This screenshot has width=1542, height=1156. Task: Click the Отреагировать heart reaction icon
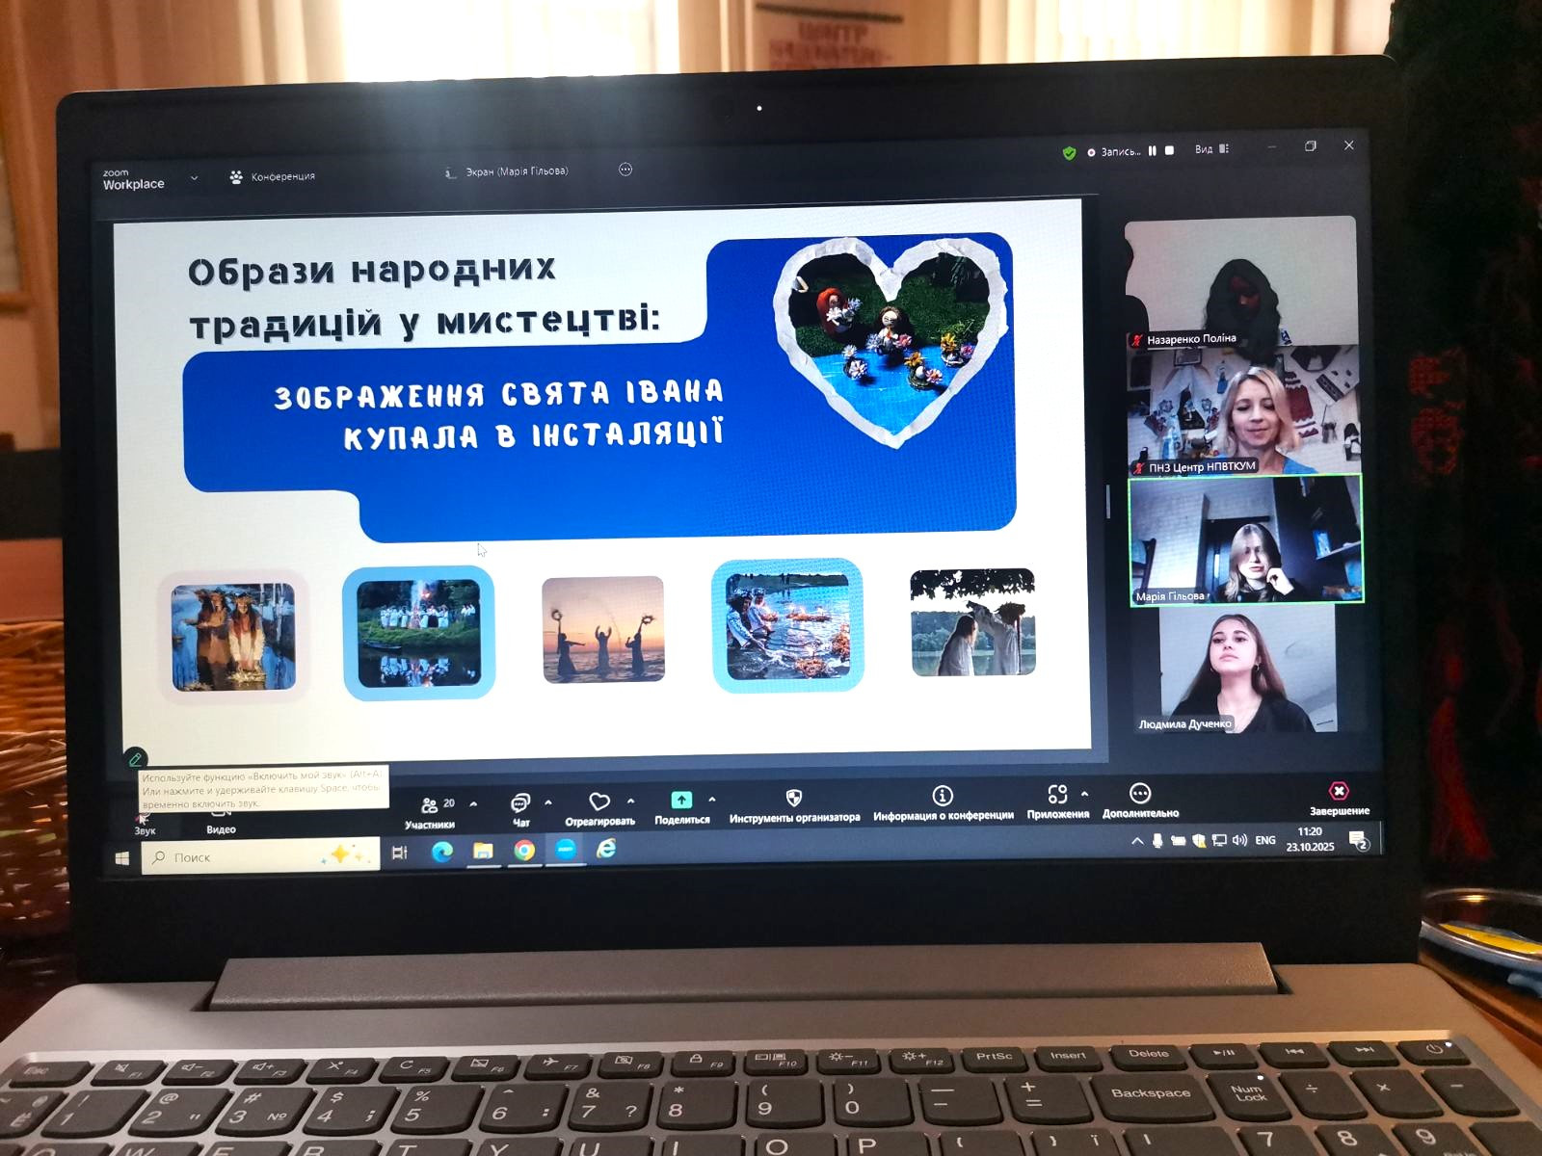[x=599, y=802]
